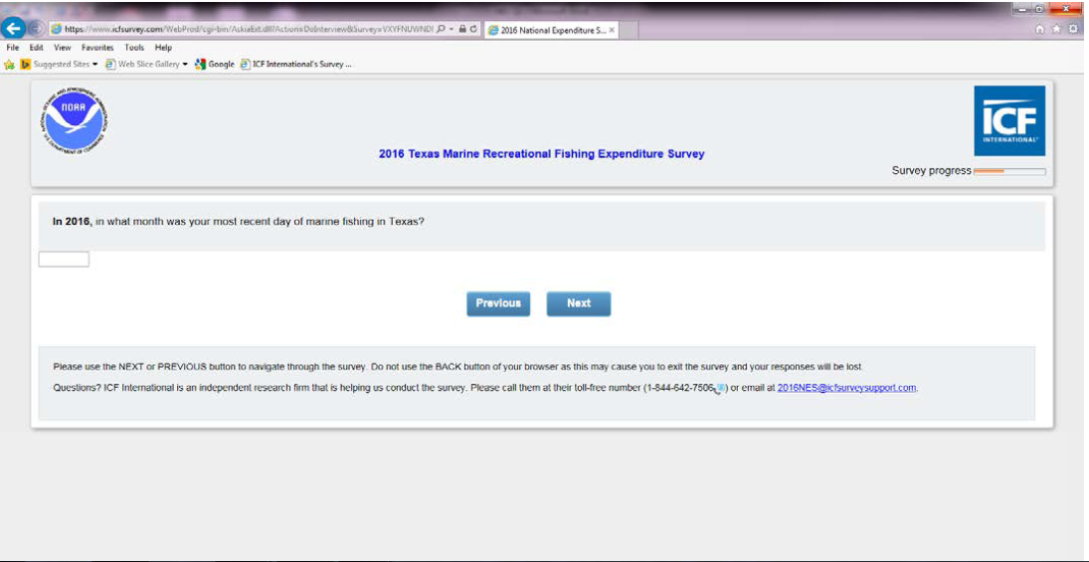Expand the Web Slice Gallery dropdown
Image resolution: width=1089 pixels, height=562 pixels.
[x=185, y=65]
